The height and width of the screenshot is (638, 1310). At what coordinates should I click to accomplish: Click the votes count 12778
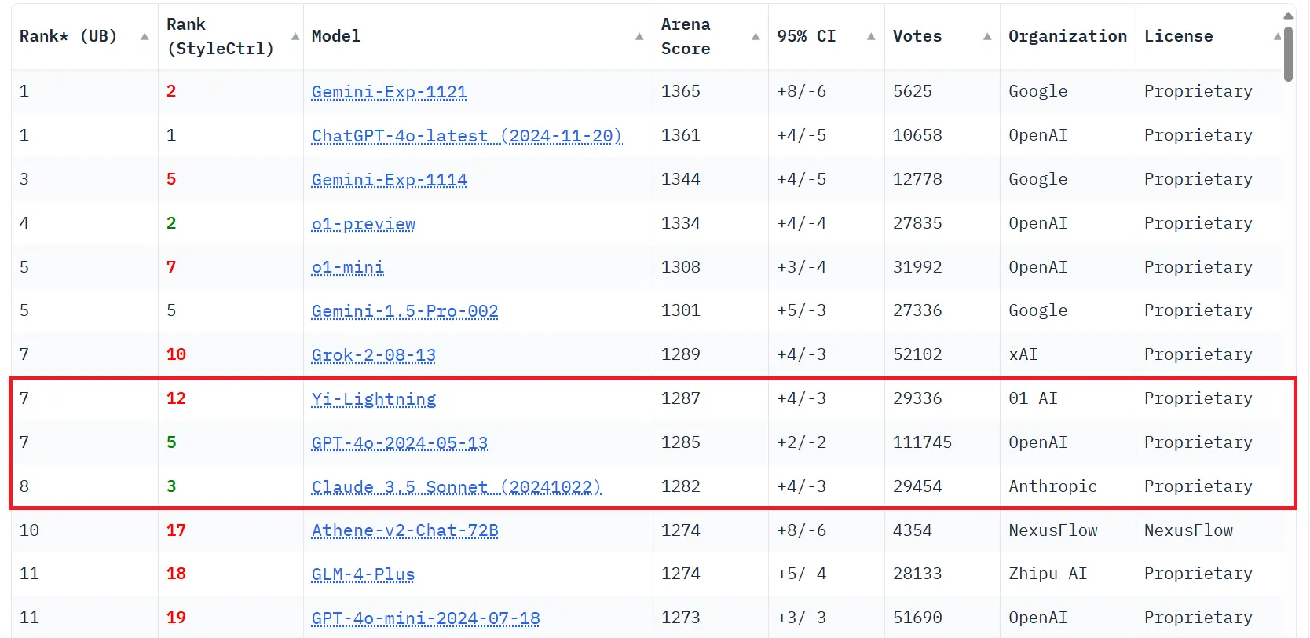917,179
